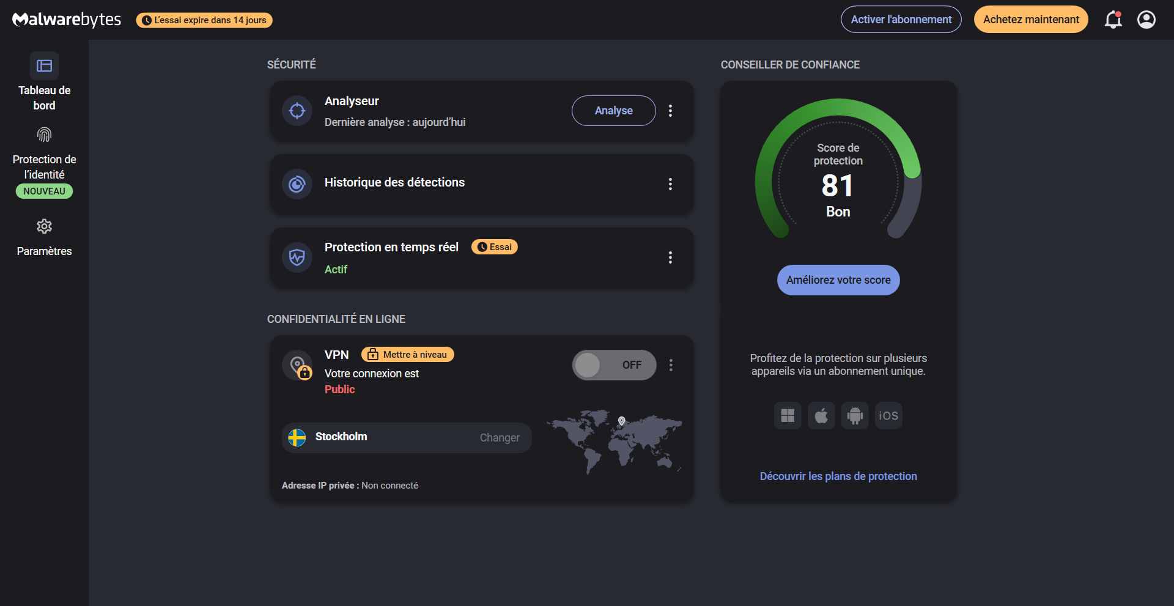Click the SÉCURITÉ section heading
Screen dimensions: 1174x606
[x=292, y=65]
